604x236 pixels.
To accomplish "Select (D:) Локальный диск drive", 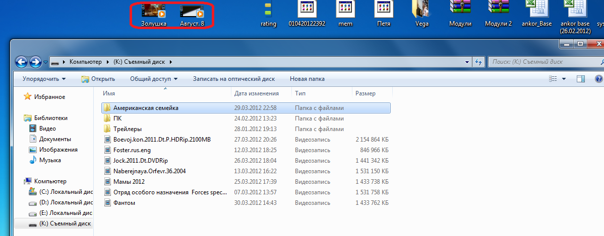I will coord(61,202).
